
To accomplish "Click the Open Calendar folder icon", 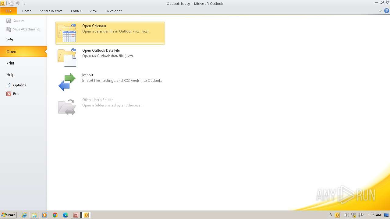I will click(67, 33).
